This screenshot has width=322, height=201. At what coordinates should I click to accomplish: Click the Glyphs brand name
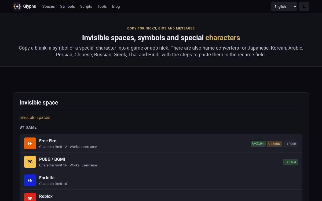(30, 6)
